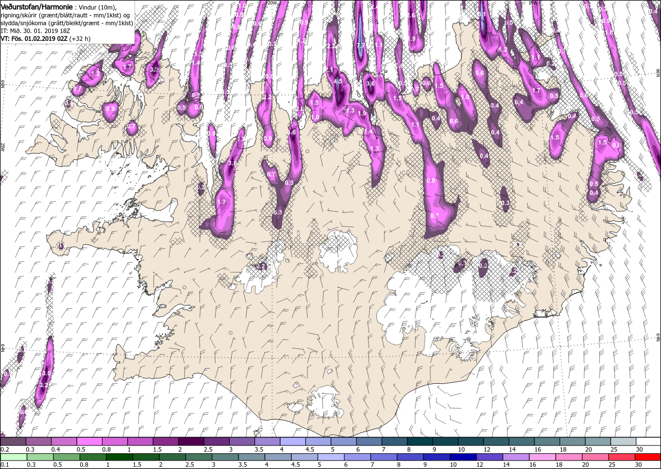The width and height of the screenshot is (661, 469).
Task: Pick lower legend pale green swatch at 0.1
Action: (x=14, y=457)
